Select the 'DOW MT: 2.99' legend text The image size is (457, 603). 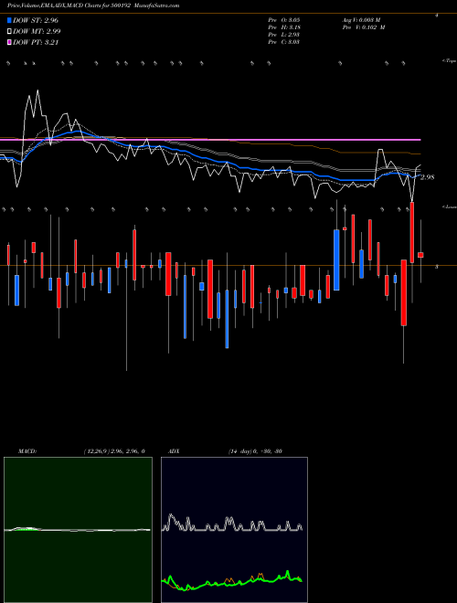click(x=37, y=32)
